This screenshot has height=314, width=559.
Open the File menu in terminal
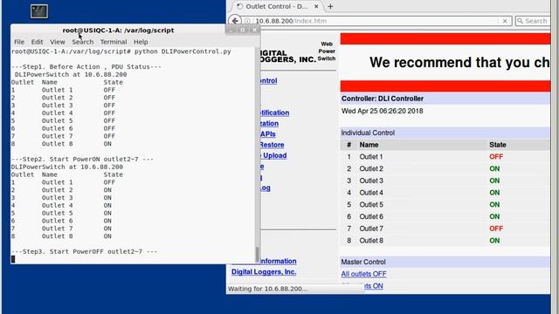coord(19,42)
